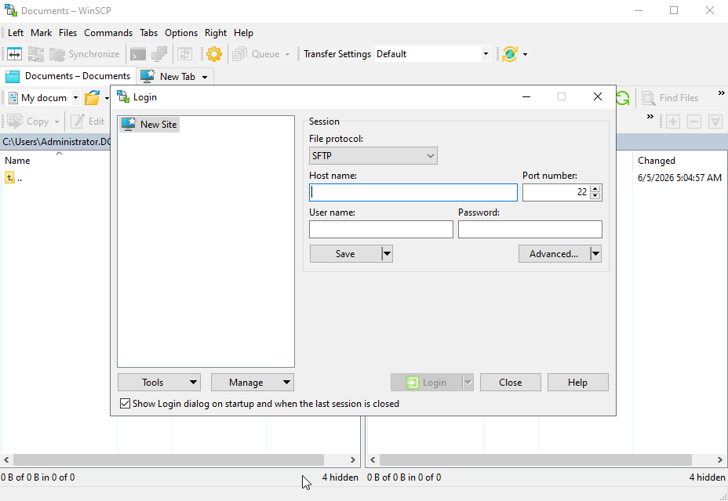Viewport: 728px width, 501px height.
Task: Click the Port number field
Action: click(x=555, y=193)
